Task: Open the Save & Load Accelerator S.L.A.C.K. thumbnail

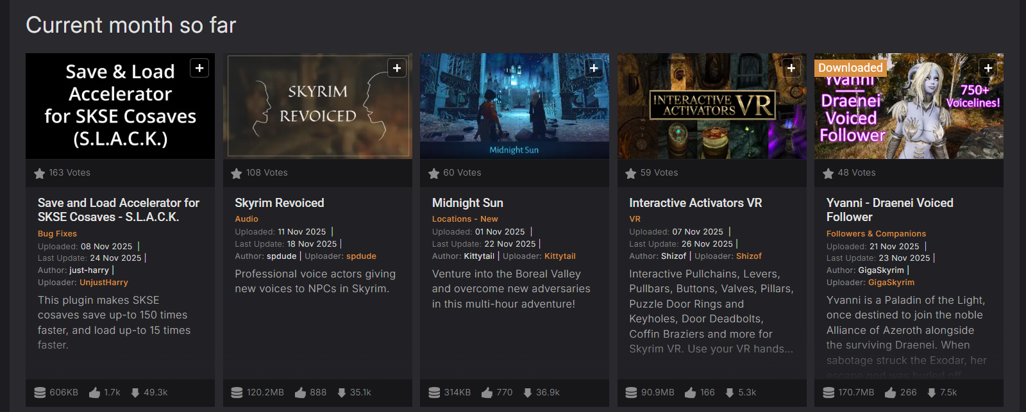Action: (120, 106)
